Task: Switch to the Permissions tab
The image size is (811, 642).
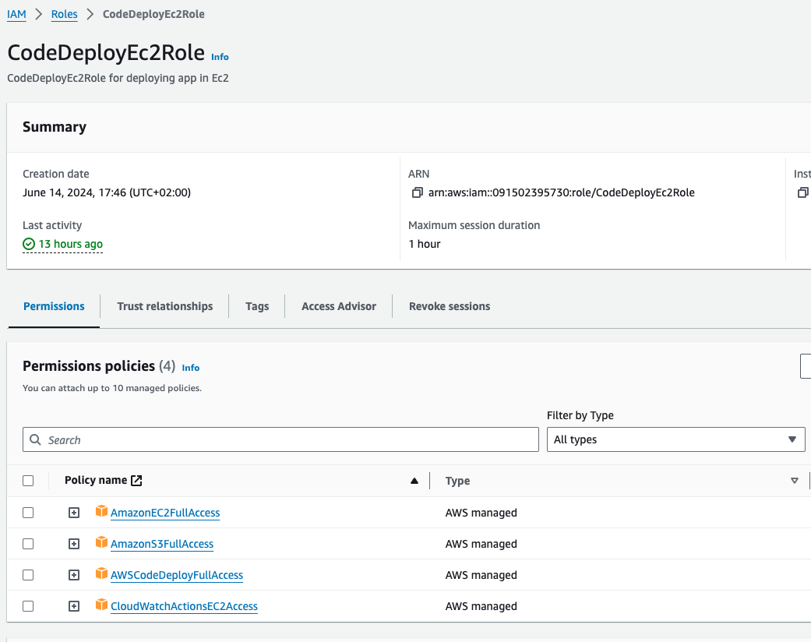Action: (x=54, y=306)
